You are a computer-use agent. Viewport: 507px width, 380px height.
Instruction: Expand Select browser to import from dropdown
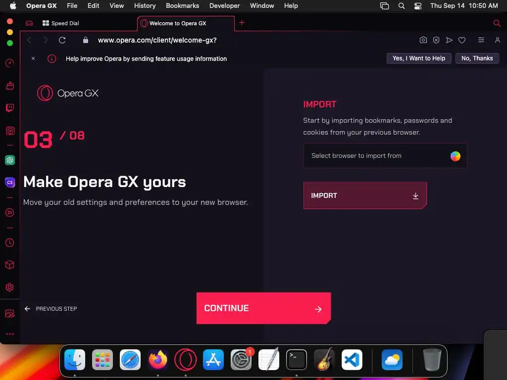pos(385,156)
